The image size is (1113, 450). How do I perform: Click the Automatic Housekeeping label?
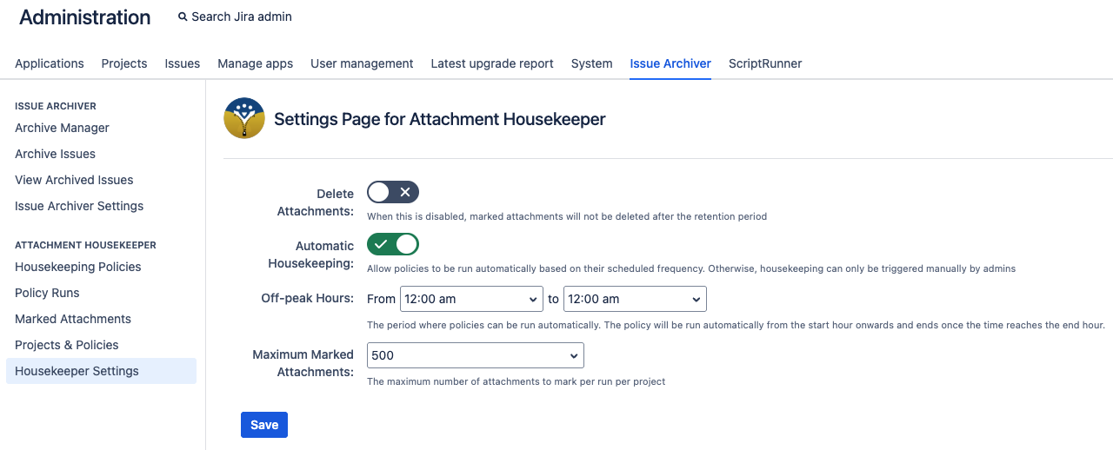coord(311,255)
